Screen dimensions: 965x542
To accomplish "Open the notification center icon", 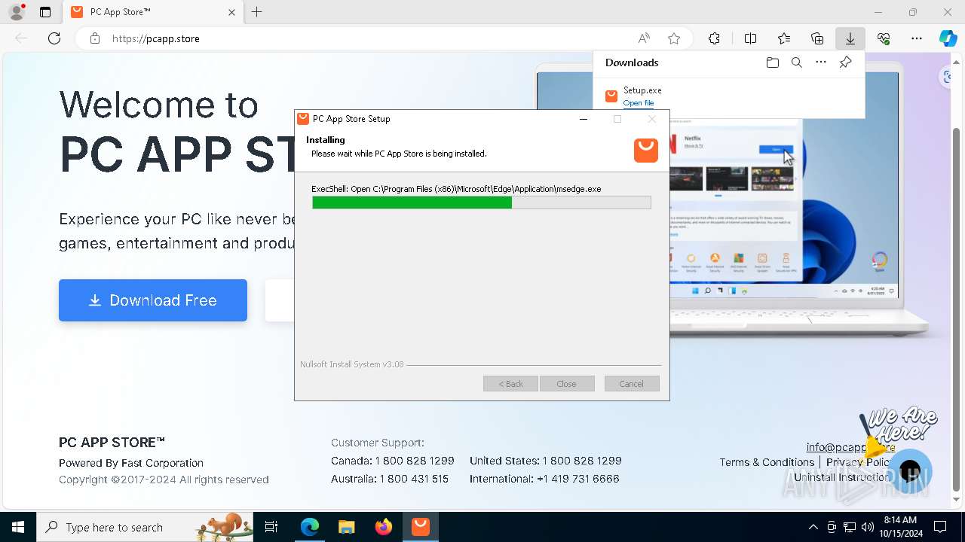I will click(x=940, y=527).
